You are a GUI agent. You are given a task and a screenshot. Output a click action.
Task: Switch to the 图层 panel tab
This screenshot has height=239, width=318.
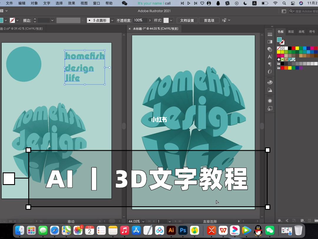click(291, 32)
